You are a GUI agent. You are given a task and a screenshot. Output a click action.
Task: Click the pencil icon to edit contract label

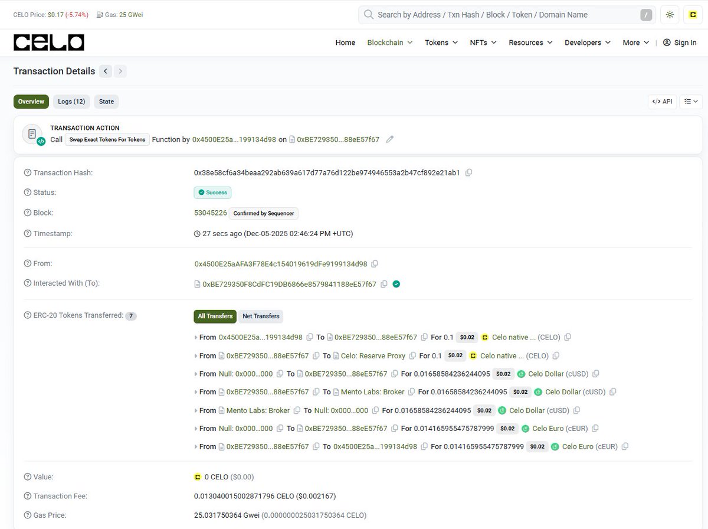[x=389, y=139]
